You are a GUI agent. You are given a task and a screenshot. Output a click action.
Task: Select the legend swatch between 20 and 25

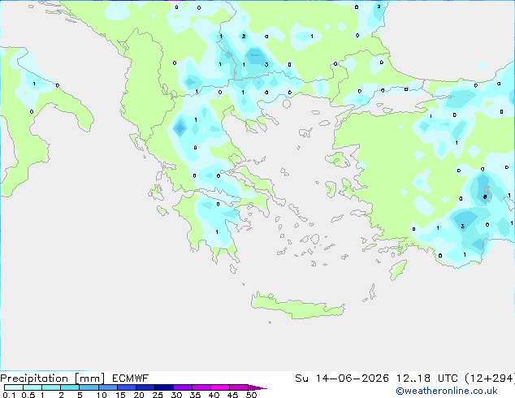click(145, 387)
